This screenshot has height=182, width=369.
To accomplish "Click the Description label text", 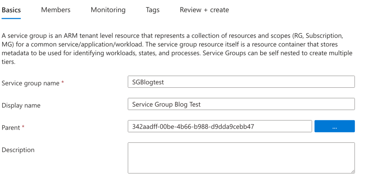I will pos(18,150).
